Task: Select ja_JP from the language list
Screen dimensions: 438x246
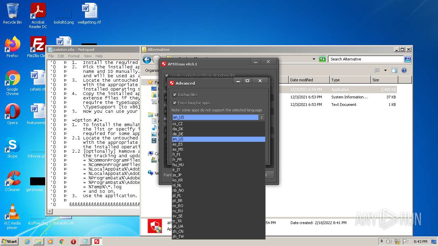Action: (218, 175)
